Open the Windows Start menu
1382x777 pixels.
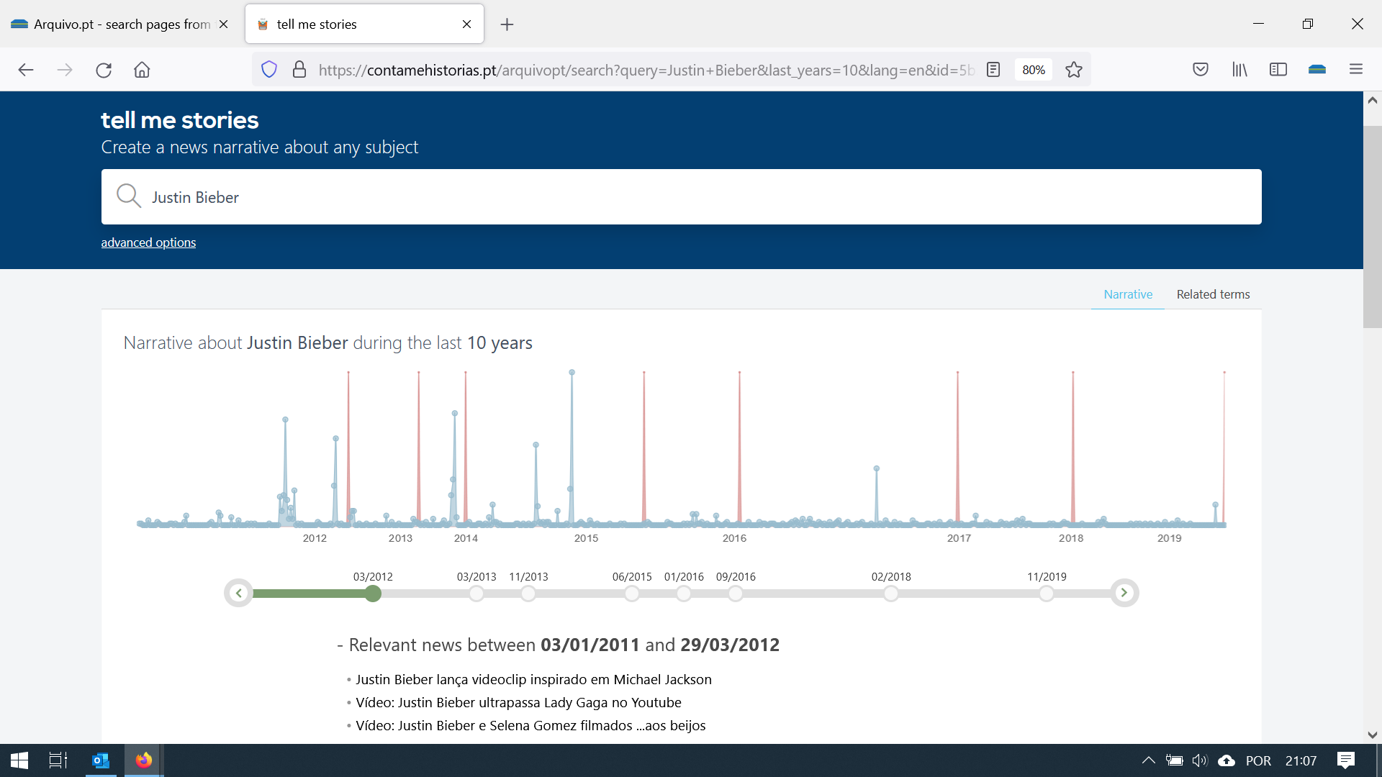click(19, 760)
